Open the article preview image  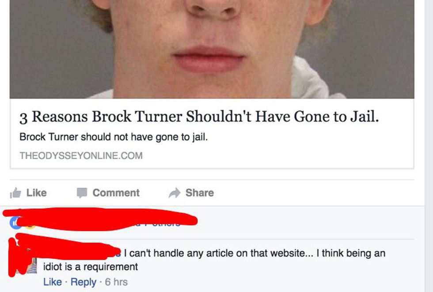pyautogui.click(x=212, y=49)
